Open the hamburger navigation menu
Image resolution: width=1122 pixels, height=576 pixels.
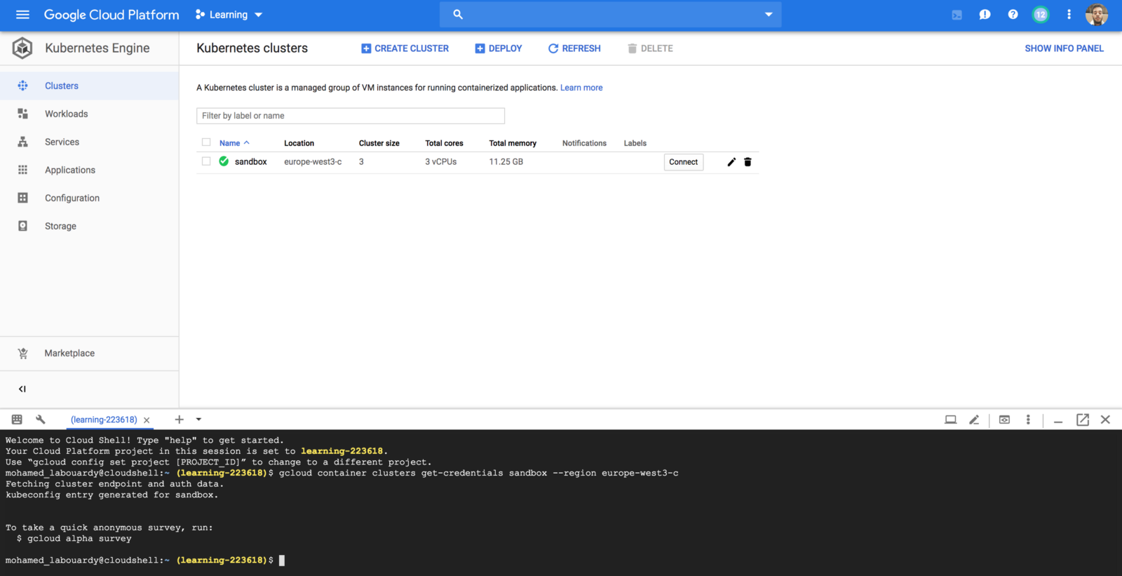pos(22,15)
